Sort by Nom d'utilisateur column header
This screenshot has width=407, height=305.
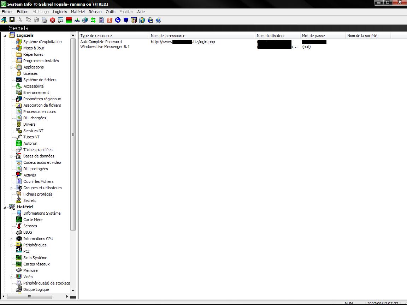(271, 36)
